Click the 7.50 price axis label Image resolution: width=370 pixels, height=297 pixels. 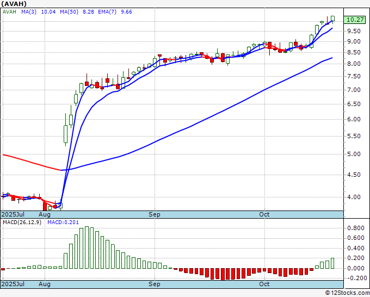(354, 77)
